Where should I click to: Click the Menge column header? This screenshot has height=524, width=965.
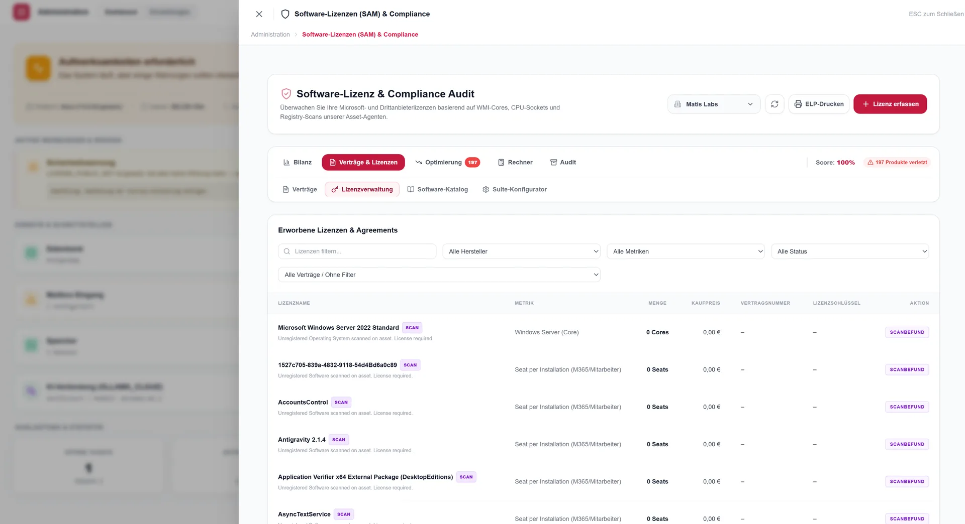point(657,303)
